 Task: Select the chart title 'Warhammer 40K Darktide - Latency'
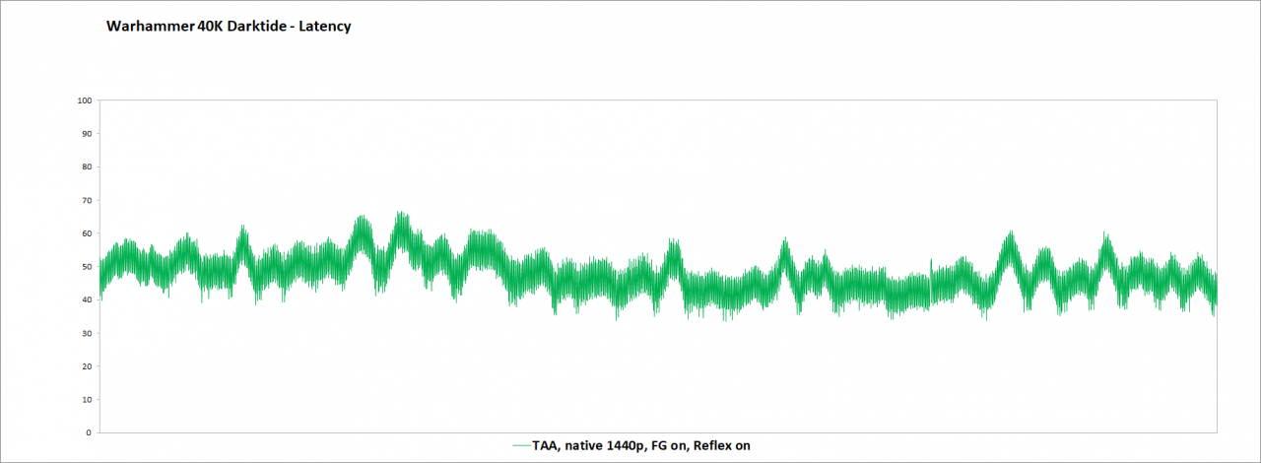(229, 27)
